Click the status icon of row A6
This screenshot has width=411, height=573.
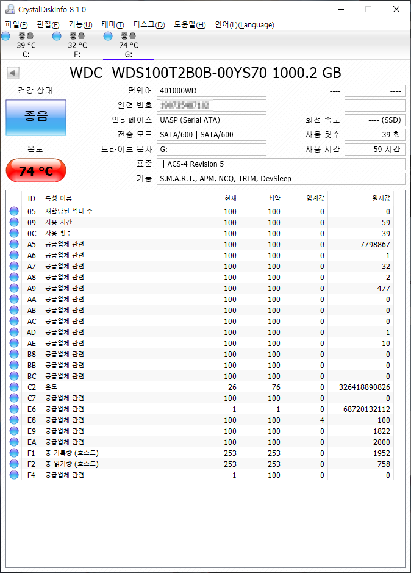pos(14,255)
